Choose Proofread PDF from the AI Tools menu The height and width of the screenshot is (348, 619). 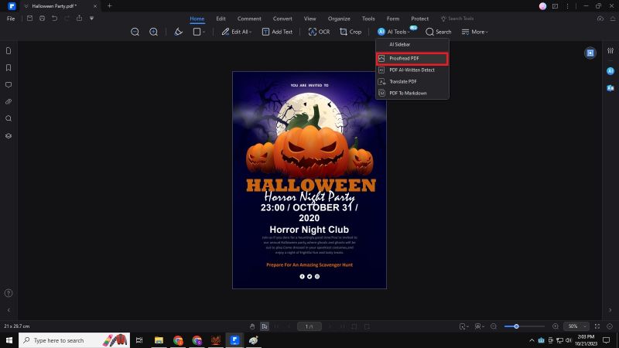[412, 59]
